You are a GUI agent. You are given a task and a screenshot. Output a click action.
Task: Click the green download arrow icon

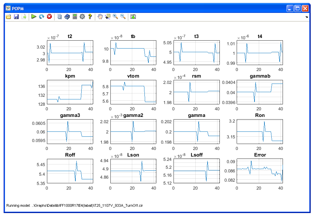pyautogui.click(x=133, y=17)
